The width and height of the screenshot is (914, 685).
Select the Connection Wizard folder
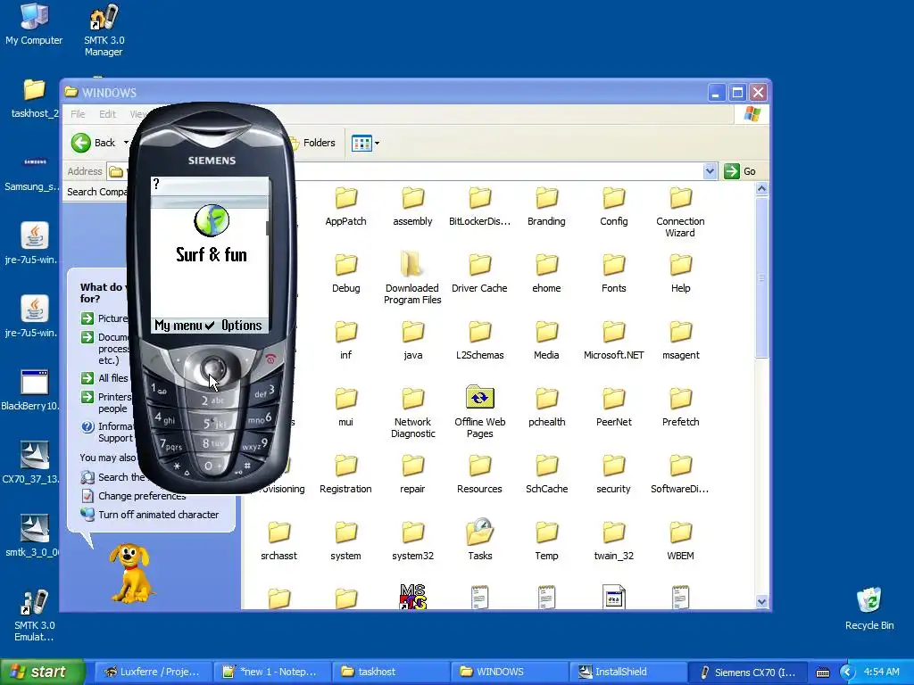(x=680, y=212)
